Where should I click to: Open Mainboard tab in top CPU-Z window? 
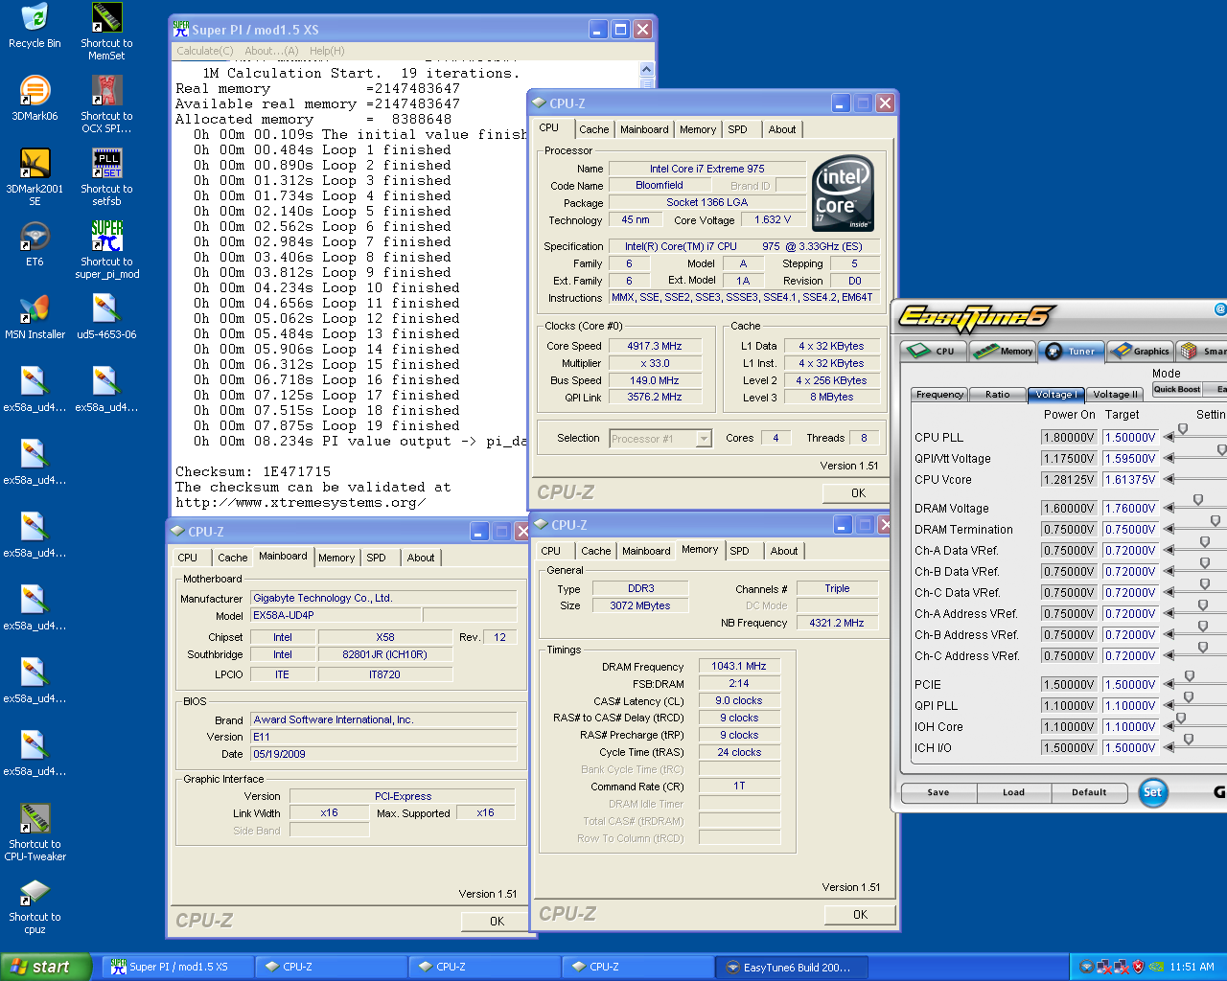644,129
